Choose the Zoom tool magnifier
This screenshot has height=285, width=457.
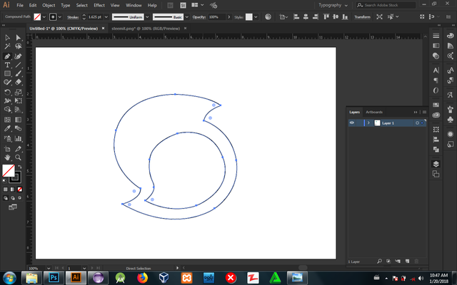tap(18, 157)
